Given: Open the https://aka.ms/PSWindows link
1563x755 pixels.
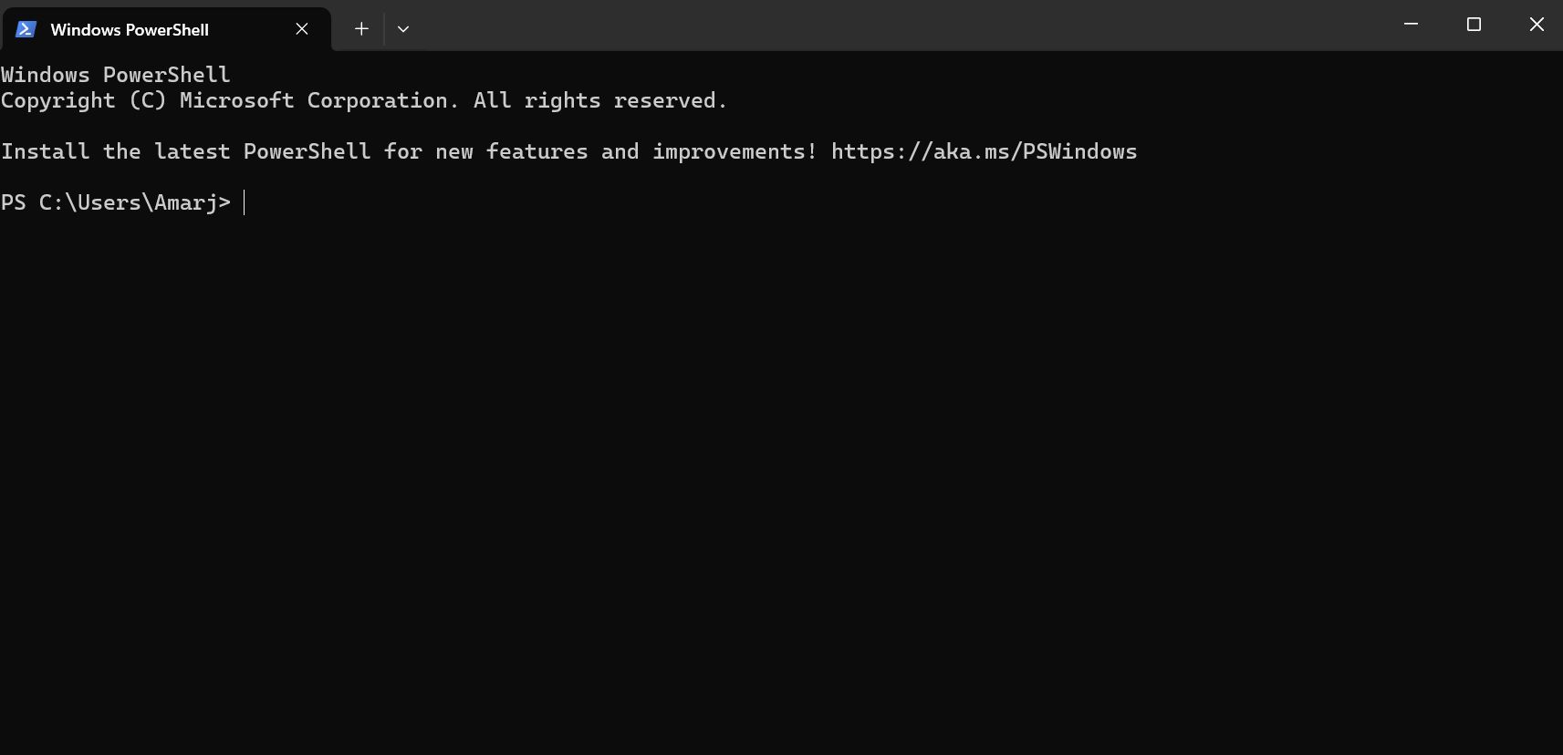Looking at the screenshot, I should point(984,151).
